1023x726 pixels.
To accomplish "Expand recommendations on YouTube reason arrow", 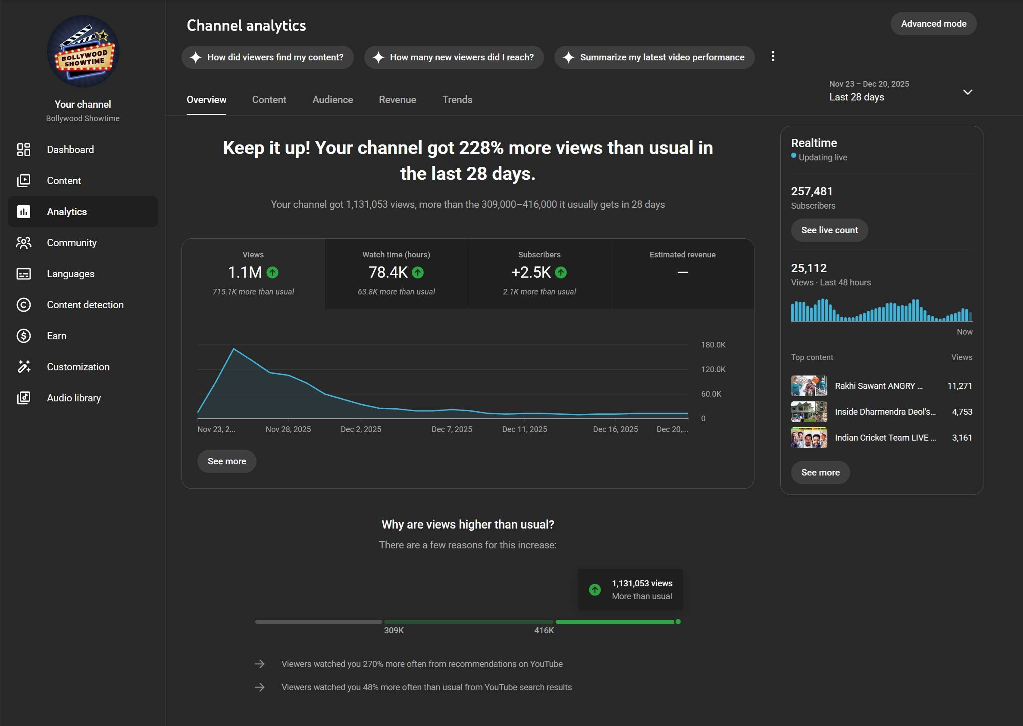I will click(260, 664).
